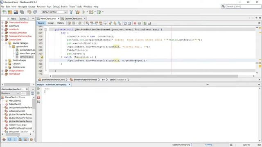Collapse code fold at line 316

(45, 29)
